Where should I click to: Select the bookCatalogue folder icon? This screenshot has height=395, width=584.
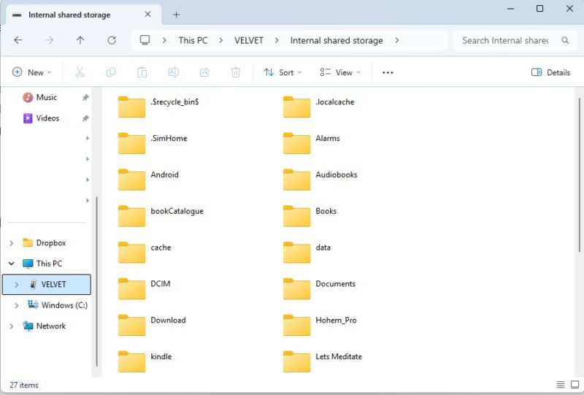coord(131,216)
